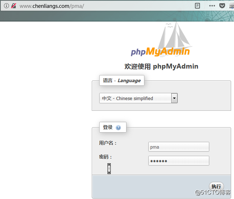Click the insecure connection lock icon
The image size is (234, 199).
(14, 6)
